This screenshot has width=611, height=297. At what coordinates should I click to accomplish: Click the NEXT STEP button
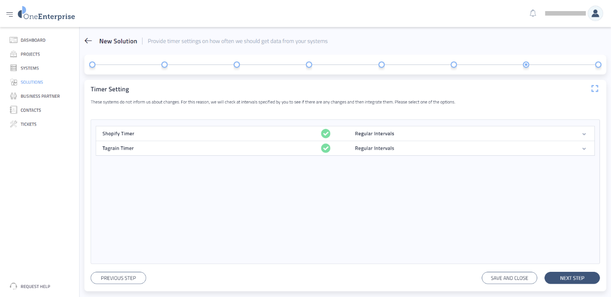pos(572,278)
